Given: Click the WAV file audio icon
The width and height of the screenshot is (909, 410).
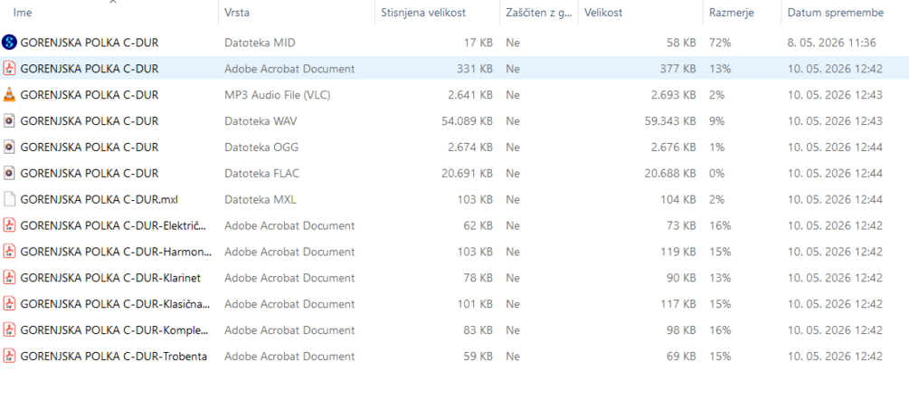Looking at the screenshot, I should pyautogui.click(x=9, y=120).
